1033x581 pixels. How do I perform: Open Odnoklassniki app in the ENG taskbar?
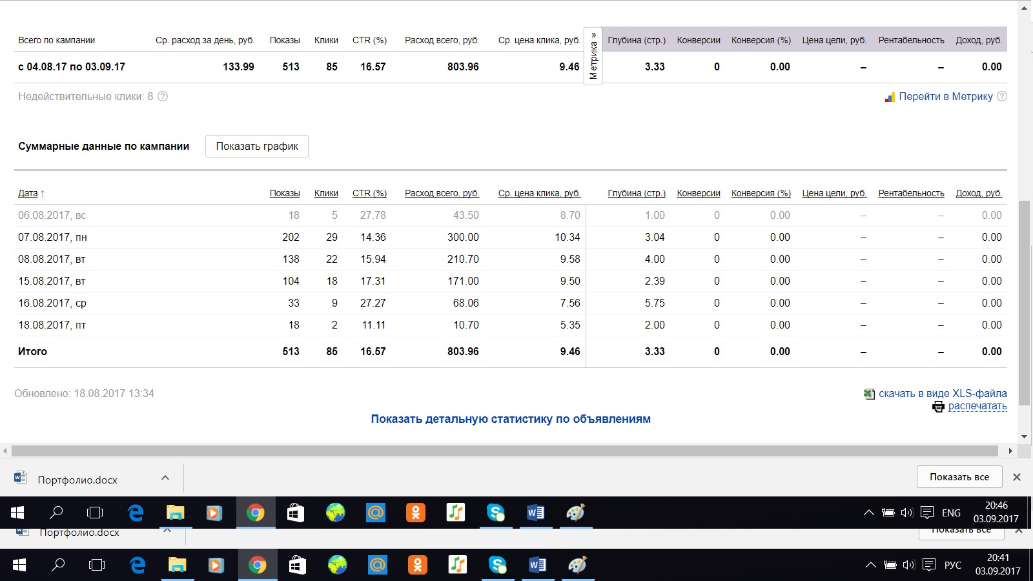point(416,513)
